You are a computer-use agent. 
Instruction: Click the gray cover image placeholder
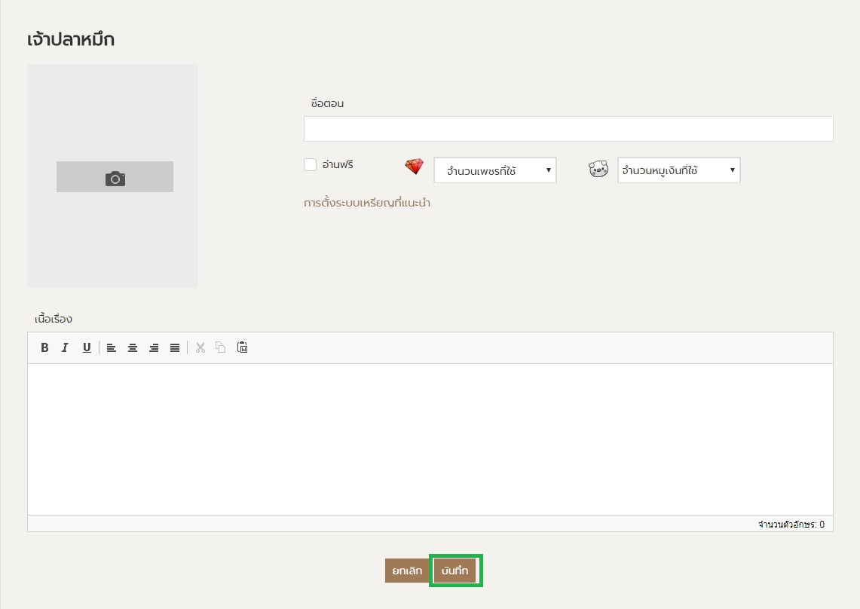112,241
